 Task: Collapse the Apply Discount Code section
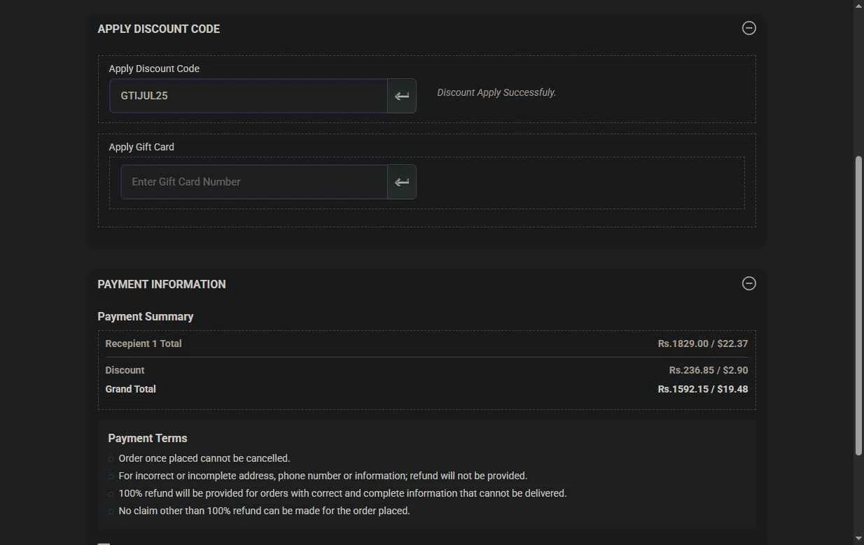coord(748,28)
